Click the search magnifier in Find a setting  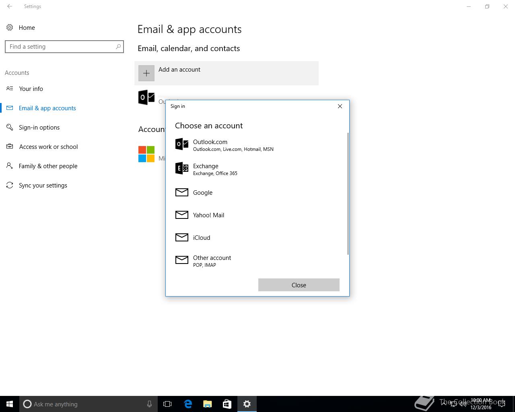[x=118, y=47]
